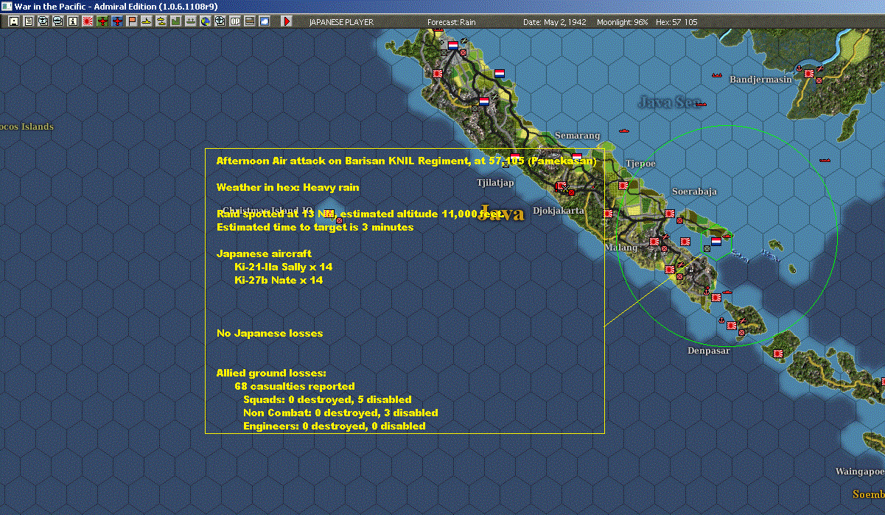Select Dutch flag unit in green hexagon at Pamekasan
The height and width of the screenshot is (515, 885).
(x=716, y=241)
